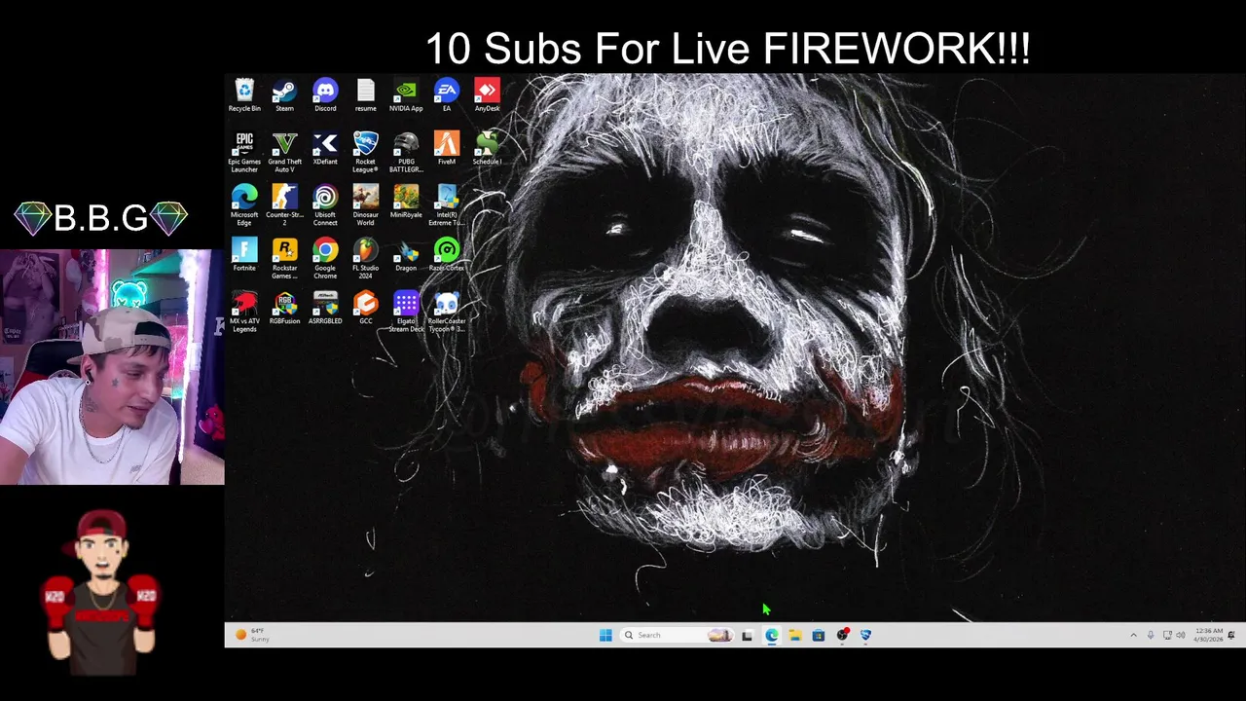Open Microsoft Edge desktop shortcut
Image resolution: width=1246 pixels, height=701 pixels.
[244, 205]
